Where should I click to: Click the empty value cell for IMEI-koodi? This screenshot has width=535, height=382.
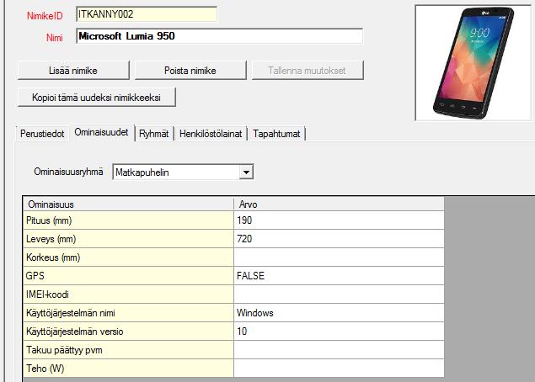click(339, 294)
